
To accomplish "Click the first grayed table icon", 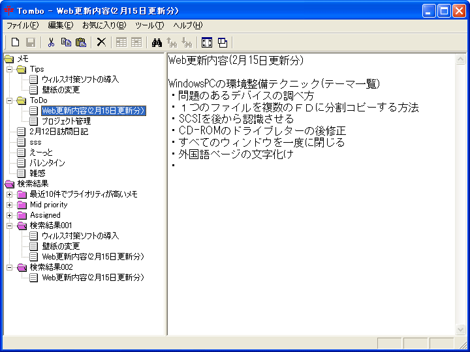I will point(121,42).
